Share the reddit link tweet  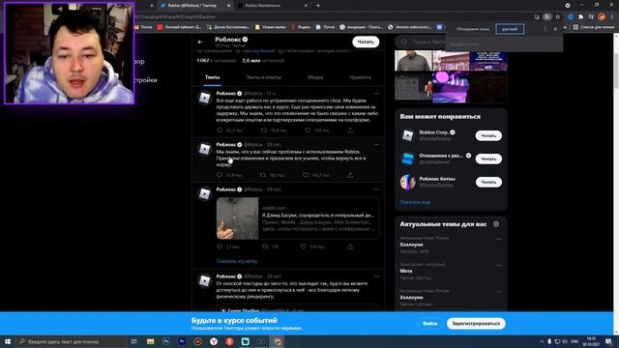[x=350, y=246]
